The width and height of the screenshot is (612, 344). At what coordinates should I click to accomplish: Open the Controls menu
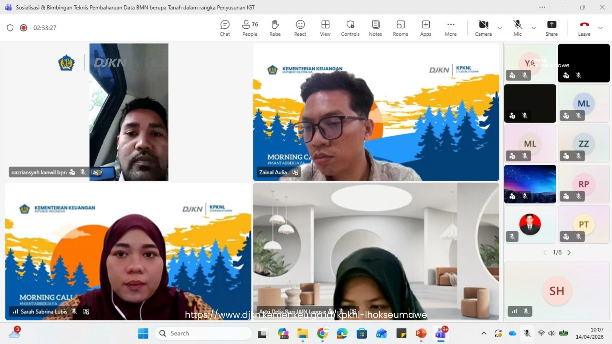(350, 28)
